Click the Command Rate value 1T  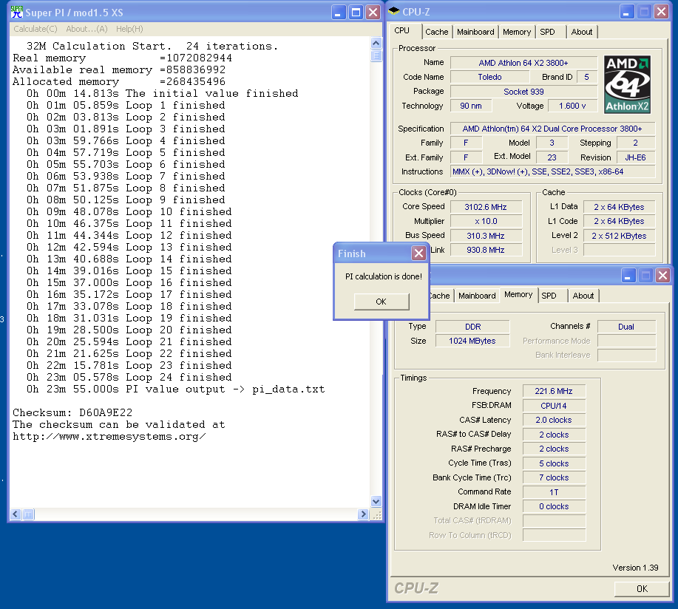tap(554, 492)
